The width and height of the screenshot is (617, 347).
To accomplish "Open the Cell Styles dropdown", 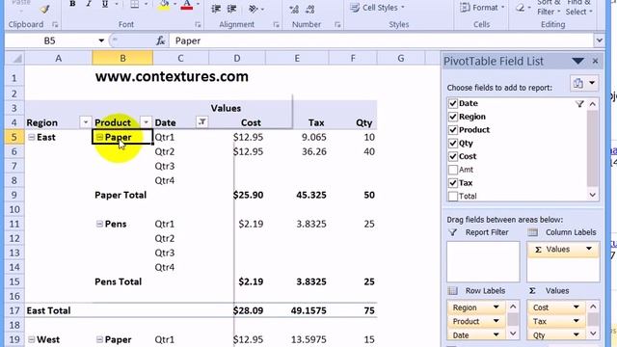I will point(377,8).
